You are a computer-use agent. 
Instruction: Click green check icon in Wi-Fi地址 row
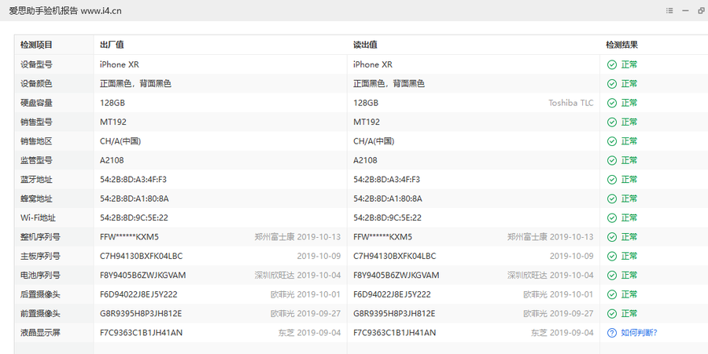pyautogui.click(x=612, y=218)
